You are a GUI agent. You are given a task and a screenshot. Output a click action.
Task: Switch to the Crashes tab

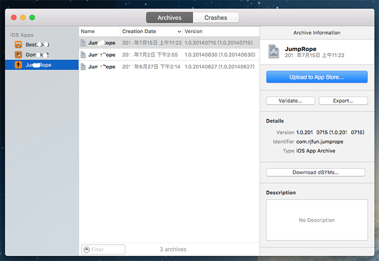pos(216,18)
